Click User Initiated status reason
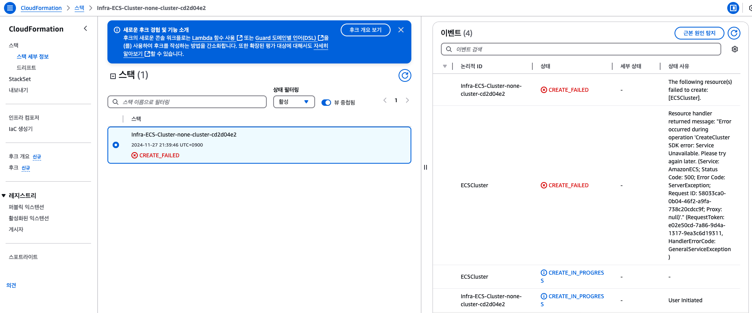This screenshot has width=752, height=313. pos(685,300)
